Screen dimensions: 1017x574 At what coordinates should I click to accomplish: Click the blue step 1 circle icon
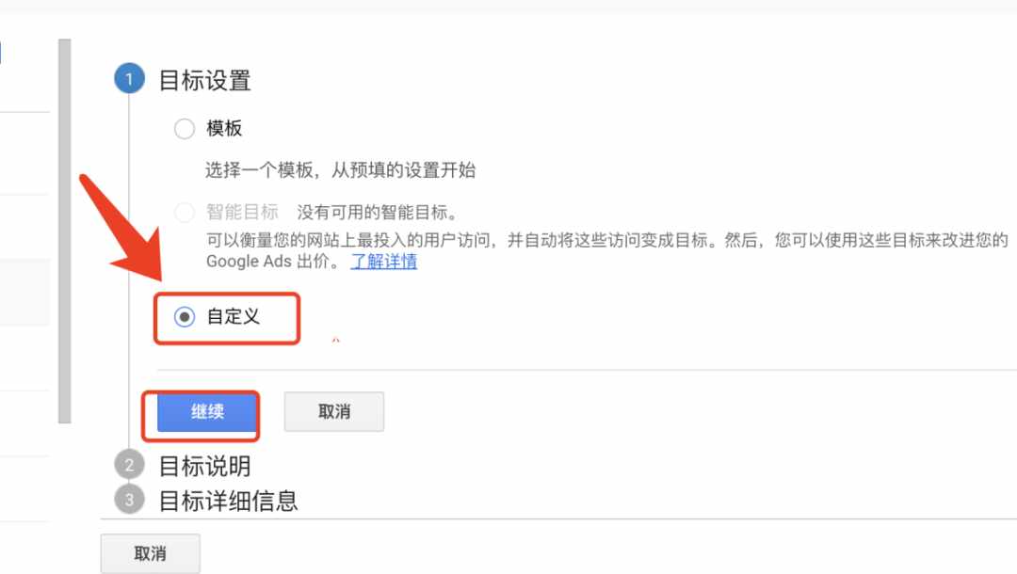pyautogui.click(x=129, y=79)
